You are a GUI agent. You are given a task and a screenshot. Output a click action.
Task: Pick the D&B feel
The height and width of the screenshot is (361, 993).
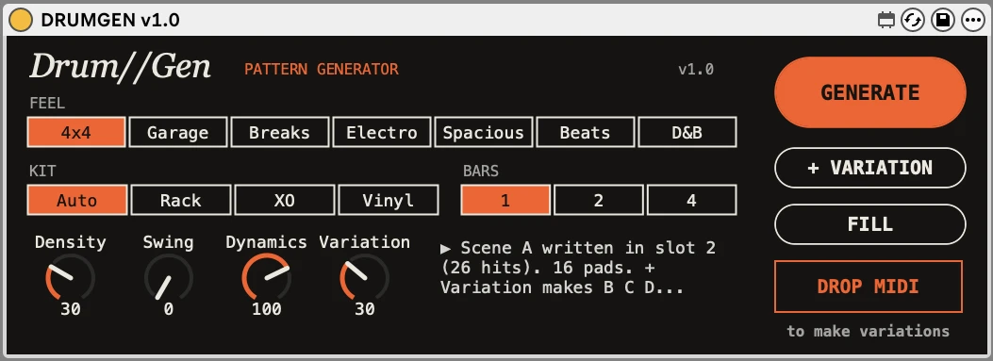pos(687,132)
